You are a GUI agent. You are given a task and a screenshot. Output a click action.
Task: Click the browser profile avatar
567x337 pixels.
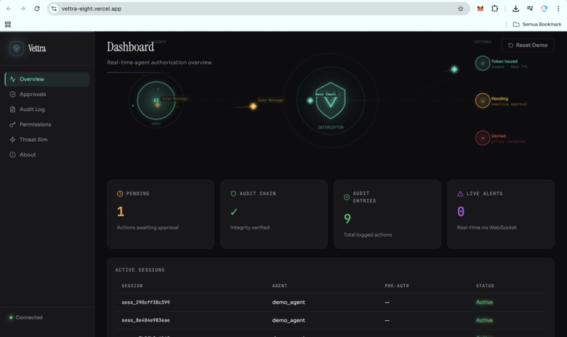click(544, 8)
